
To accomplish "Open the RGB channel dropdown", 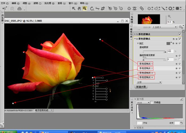I will (143, 103).
